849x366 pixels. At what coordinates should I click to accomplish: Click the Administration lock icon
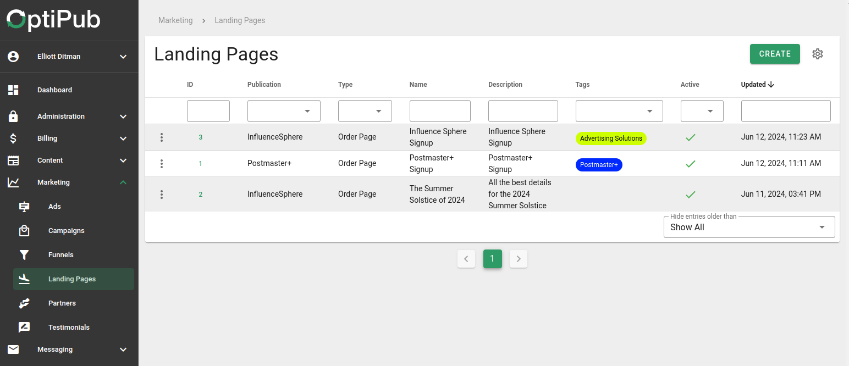pyautogui.click(x=13, y=117)
